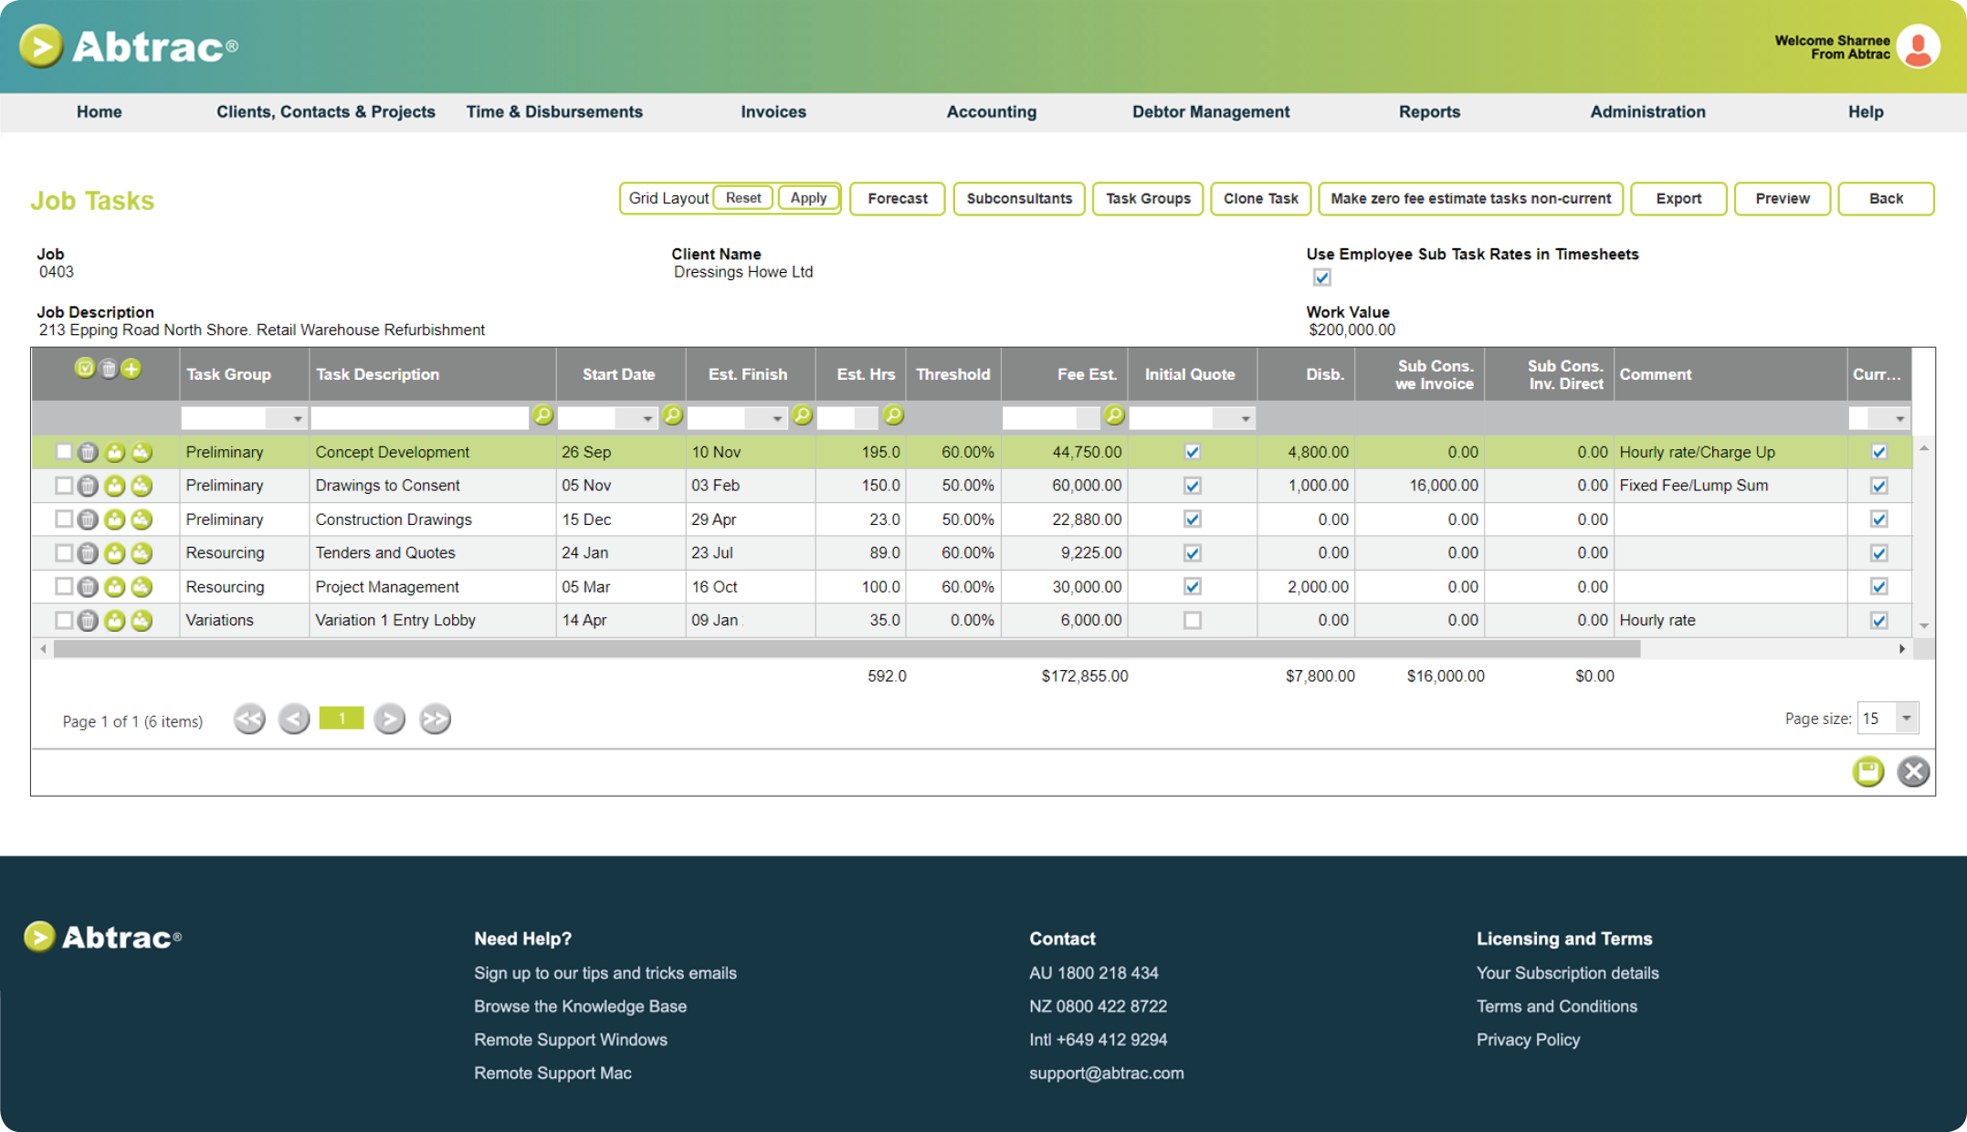Viewport: 1967px width, 1132px height.
Task: Select the Tenders and Quotes row checkbox
Action: click(x=64, y=553)
